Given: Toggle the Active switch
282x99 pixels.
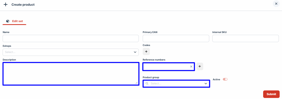Looking at the screenshot, I should [x=225, y=79].
